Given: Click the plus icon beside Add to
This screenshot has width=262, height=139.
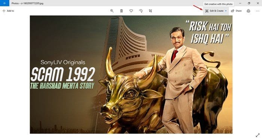Looking at the screenshot, I should (4, 11).
